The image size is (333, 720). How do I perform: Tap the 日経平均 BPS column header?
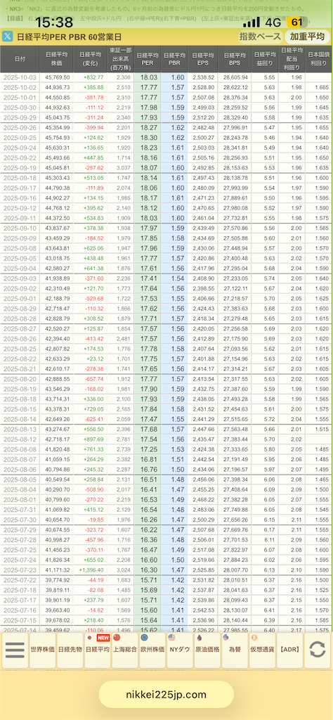click(x=234, y=59)
